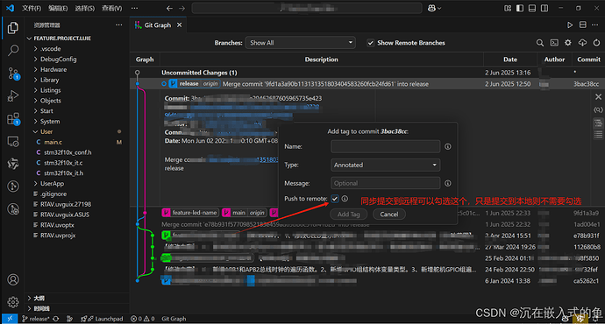Click the Add Tag button
The height and width of the screenshot is (324, 605).
pyautogui.click(x=348, y=215)
